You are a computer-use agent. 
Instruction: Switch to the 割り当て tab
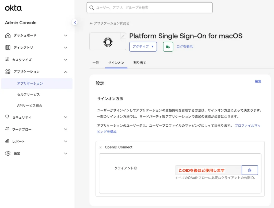tap(140, 63)
